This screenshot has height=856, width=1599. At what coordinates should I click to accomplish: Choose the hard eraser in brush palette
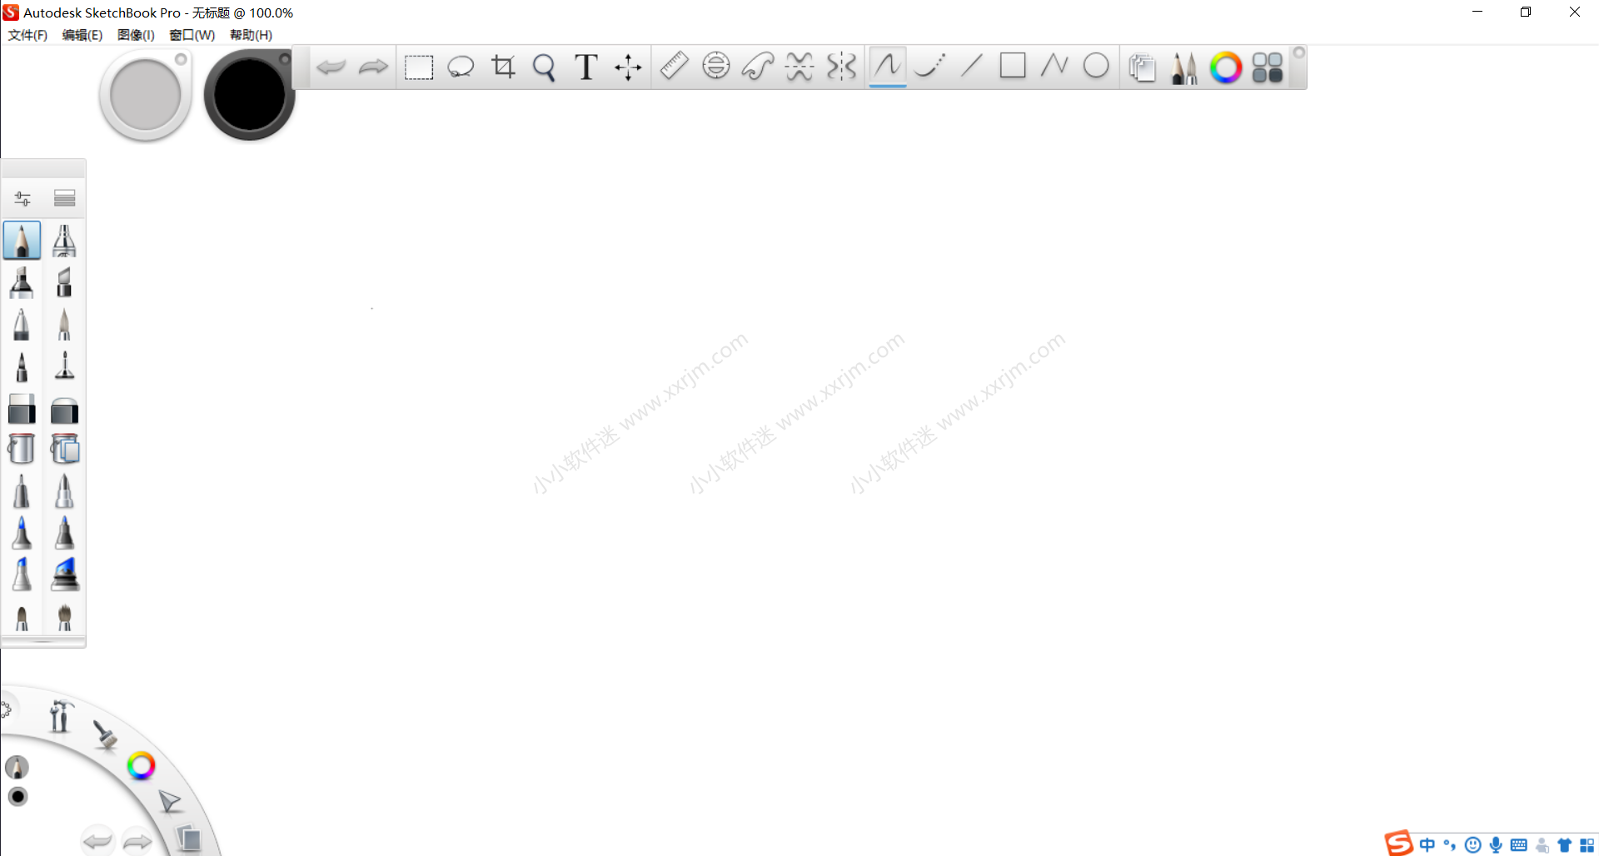pos(22,409)
